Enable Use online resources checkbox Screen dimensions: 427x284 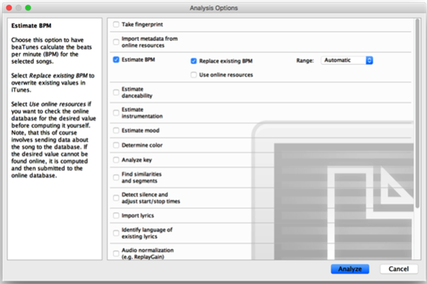pos(194,75)
